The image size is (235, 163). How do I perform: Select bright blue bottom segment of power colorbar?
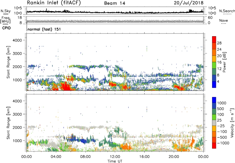coord(214,84)
